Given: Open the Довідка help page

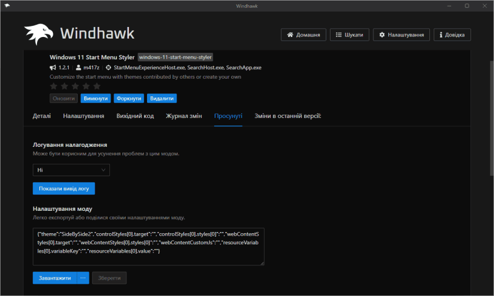Looking at the screenshot, I should pos(452,35).
